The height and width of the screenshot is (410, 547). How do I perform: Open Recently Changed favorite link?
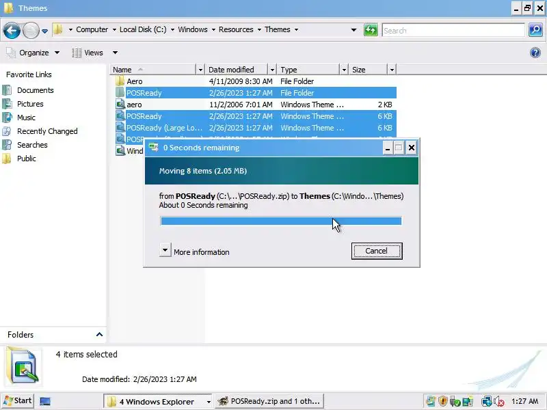click(x=47, y=131)
